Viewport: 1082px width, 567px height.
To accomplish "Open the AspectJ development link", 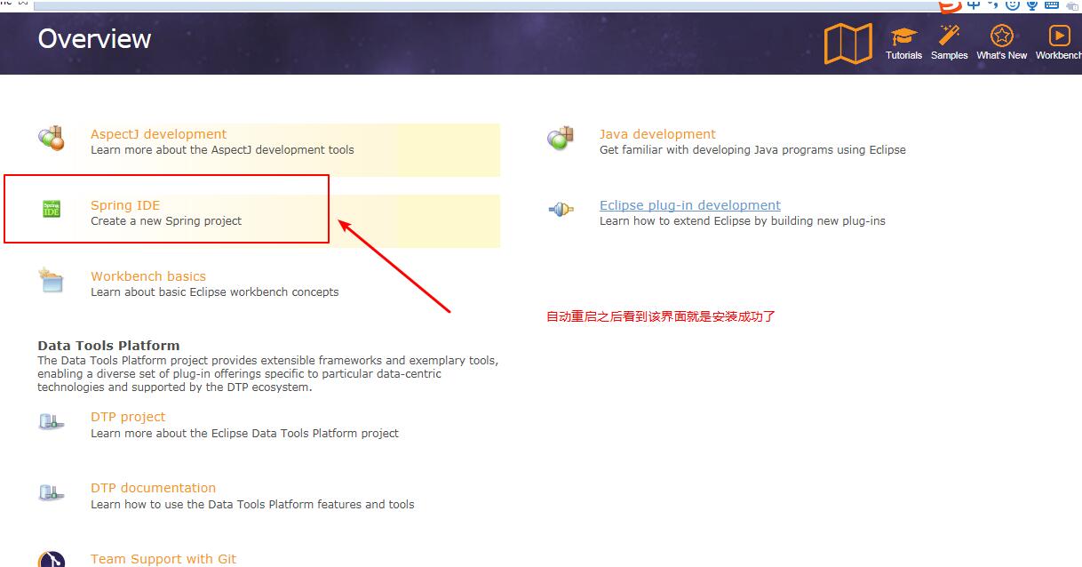I will point(158,134).
